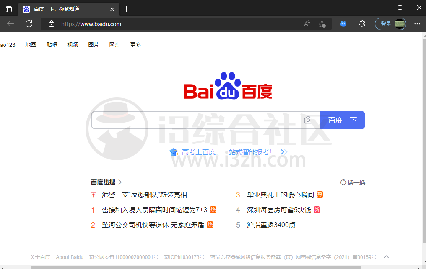Open 网盘 navigation link

114,45
